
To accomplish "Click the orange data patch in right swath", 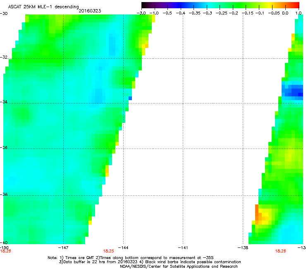I will pyautogui.click(x=258, y=214).
